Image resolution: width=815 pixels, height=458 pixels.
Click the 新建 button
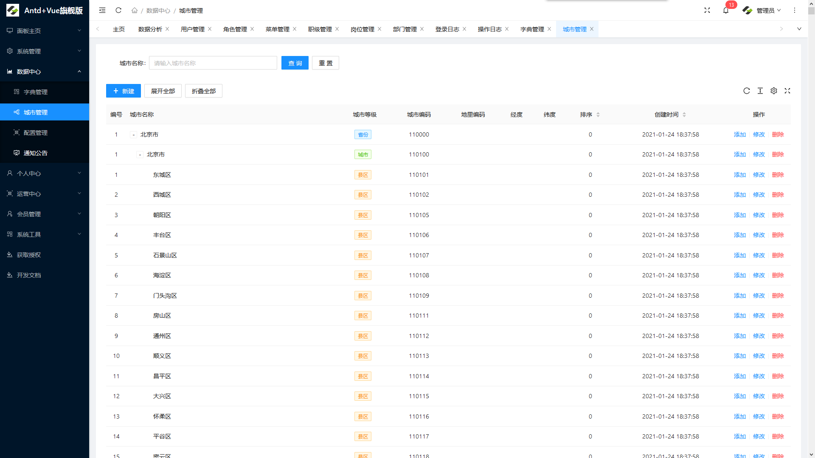[124, 91]
